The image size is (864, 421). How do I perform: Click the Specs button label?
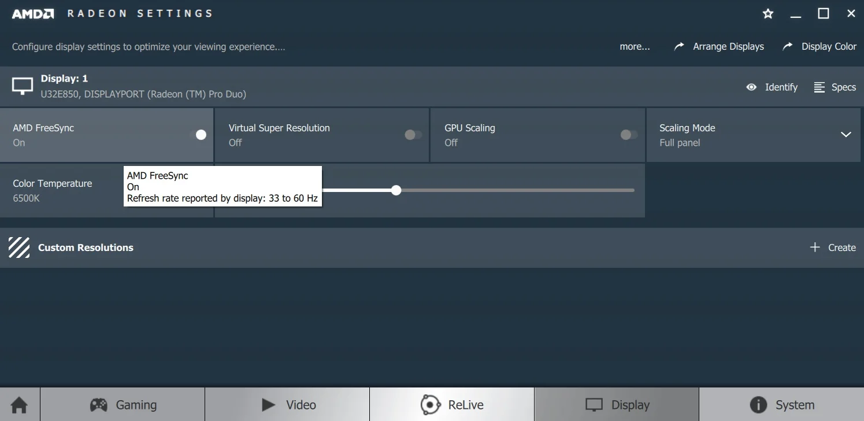tap(843, 87)
